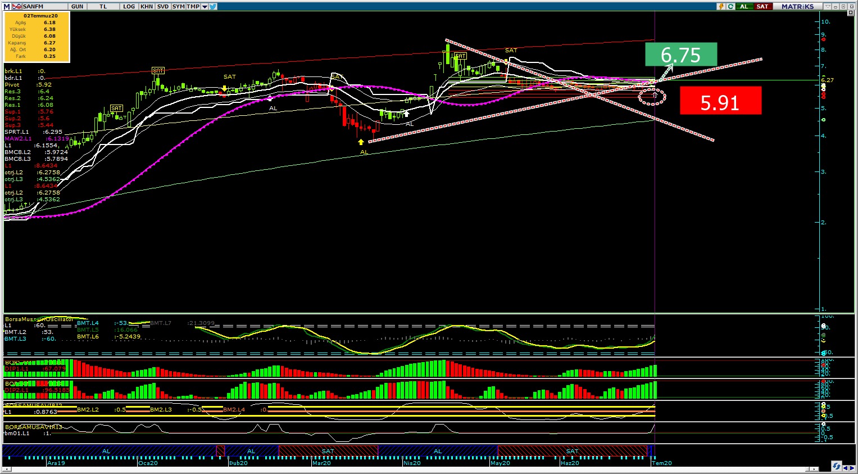Open the Twitter share icon
Screen dimensions: 858x474
point(214,6)
